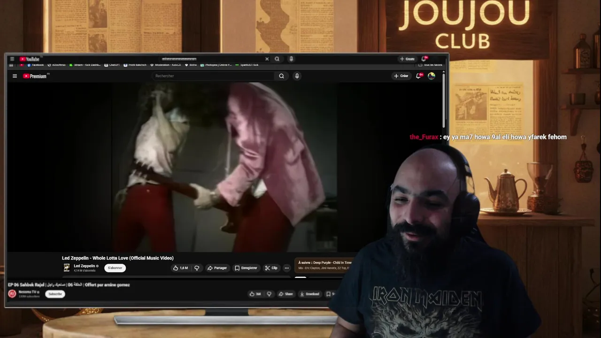Open the Botrix bookmark

coord(191,65)
